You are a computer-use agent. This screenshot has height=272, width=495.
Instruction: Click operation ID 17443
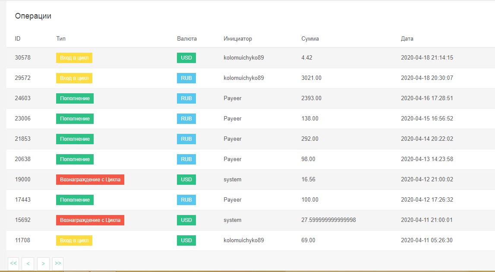(x=22, y=200)
